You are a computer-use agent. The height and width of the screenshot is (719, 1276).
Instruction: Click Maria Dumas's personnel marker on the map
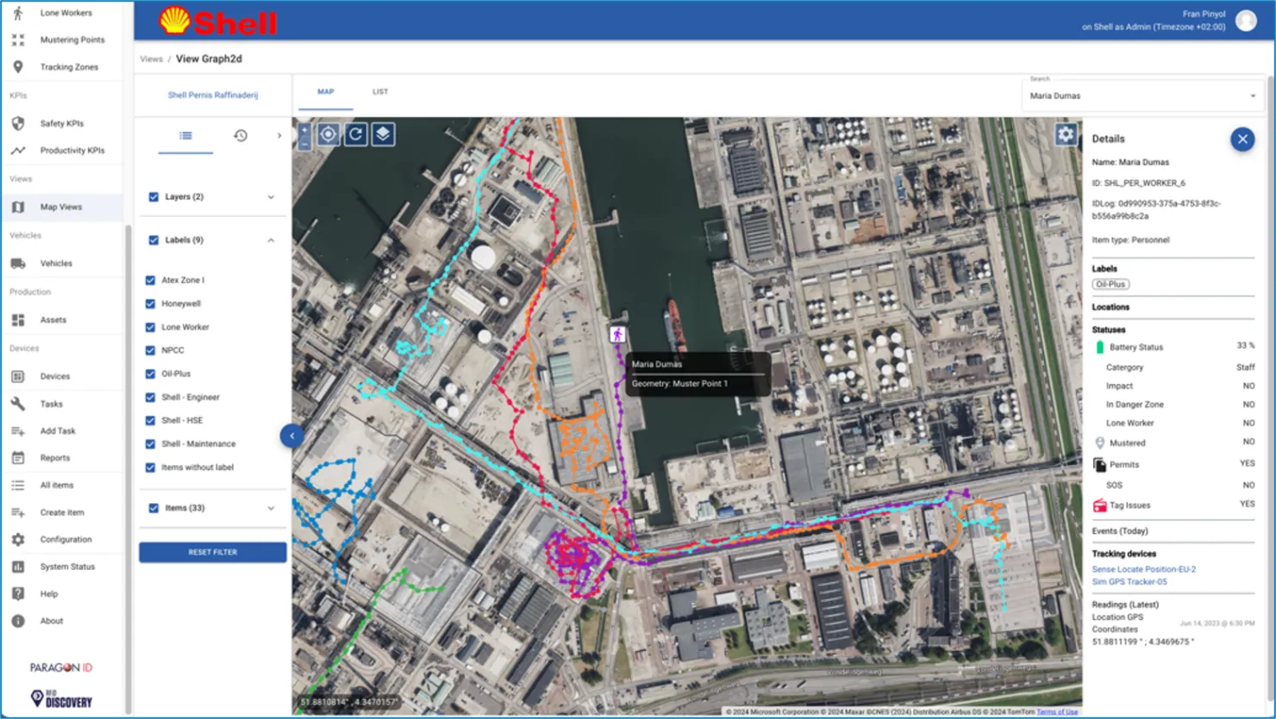click(x=618, y=334)
